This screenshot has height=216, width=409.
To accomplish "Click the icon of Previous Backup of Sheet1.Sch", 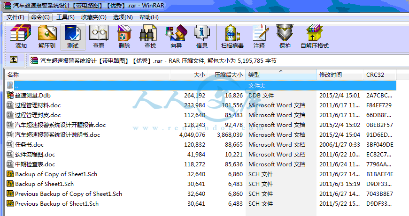I will click(10, 203).
